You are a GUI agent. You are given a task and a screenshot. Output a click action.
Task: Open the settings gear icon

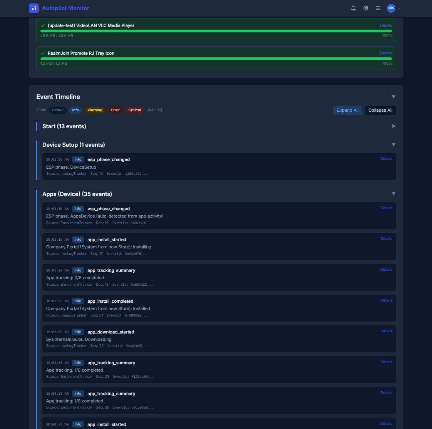click(366, 8)
